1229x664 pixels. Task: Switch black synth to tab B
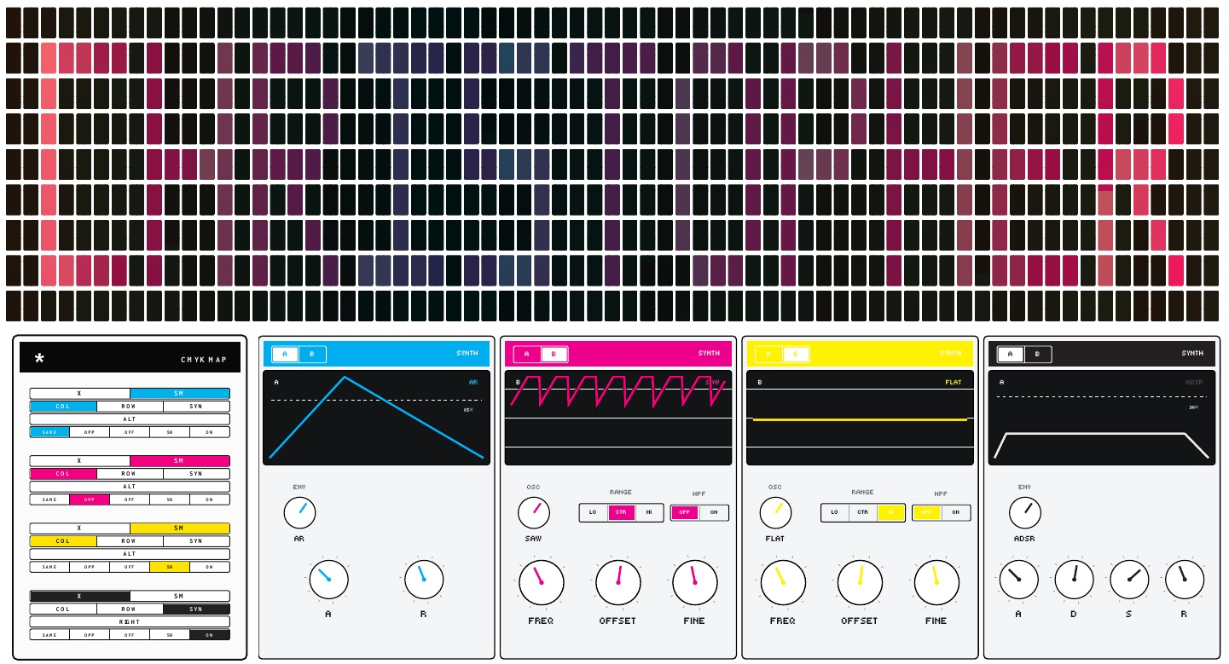tap(1038, 354)
